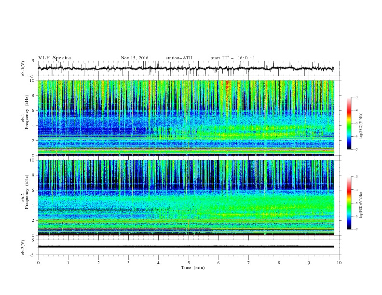Click the ch.1 colorbar "log(PSD)(V²/Hz)" label

pyautogui.click(x=361, y=126)
